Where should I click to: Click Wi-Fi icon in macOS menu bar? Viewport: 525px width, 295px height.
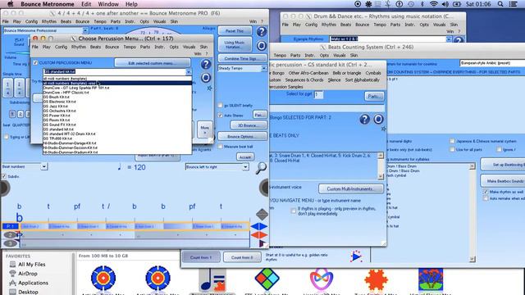point(434,4)
